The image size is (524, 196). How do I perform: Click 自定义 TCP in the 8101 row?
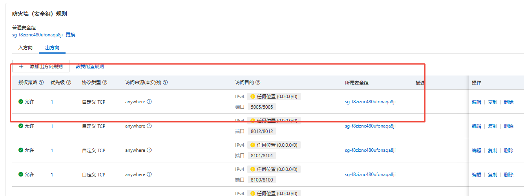[93, 150]
